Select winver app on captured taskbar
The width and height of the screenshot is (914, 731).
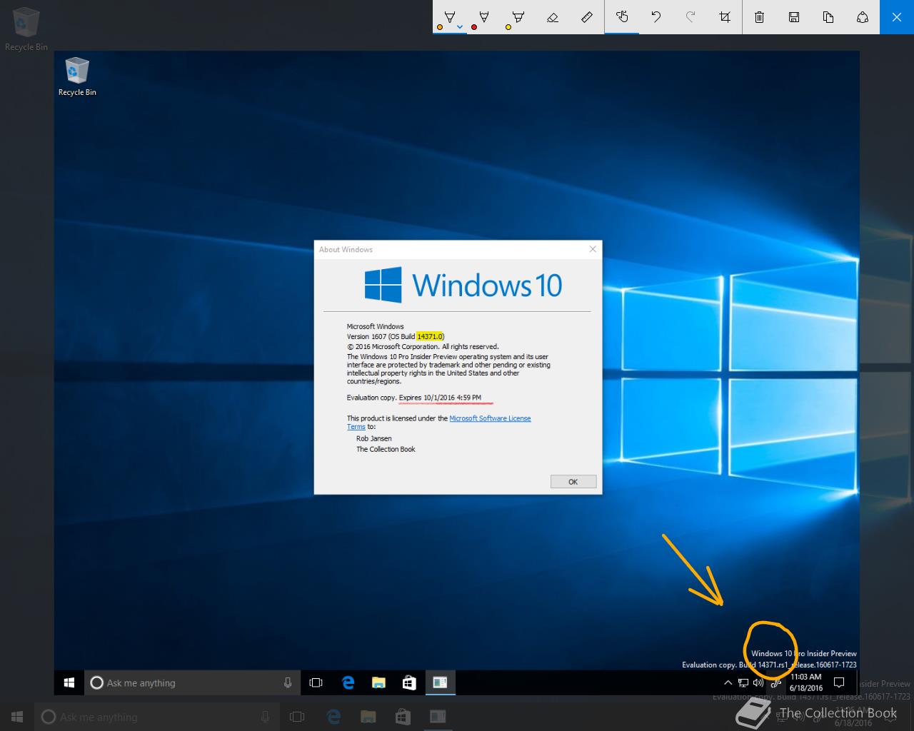click(441, 683)
